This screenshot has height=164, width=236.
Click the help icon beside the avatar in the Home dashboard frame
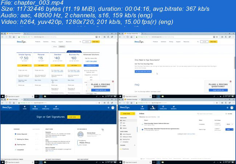click(108, 108)
